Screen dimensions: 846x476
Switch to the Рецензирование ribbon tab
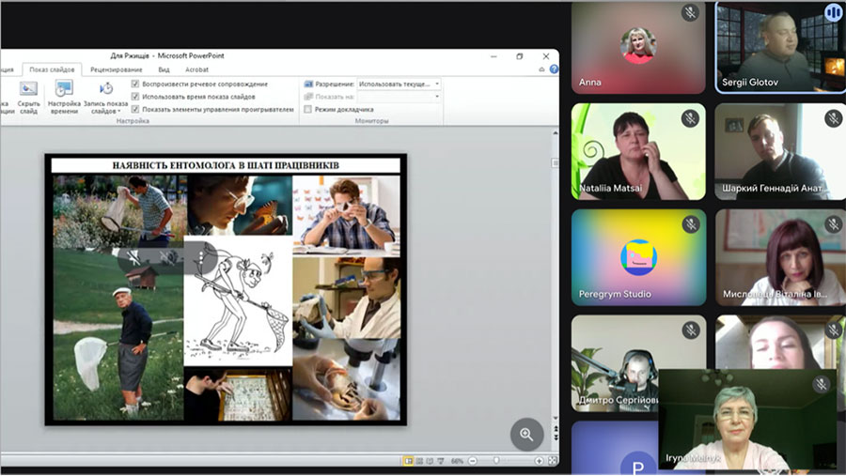click(x=117, y=69)
